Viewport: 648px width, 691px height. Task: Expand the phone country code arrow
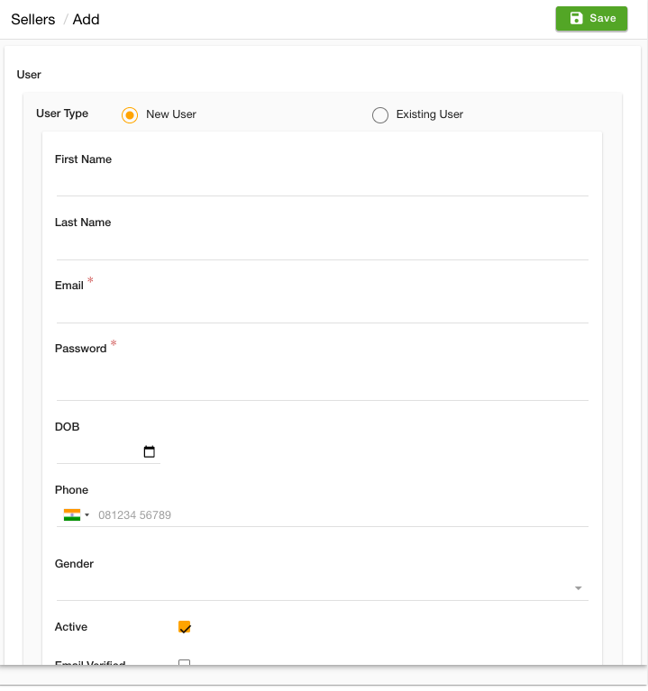tap(87, 514)
